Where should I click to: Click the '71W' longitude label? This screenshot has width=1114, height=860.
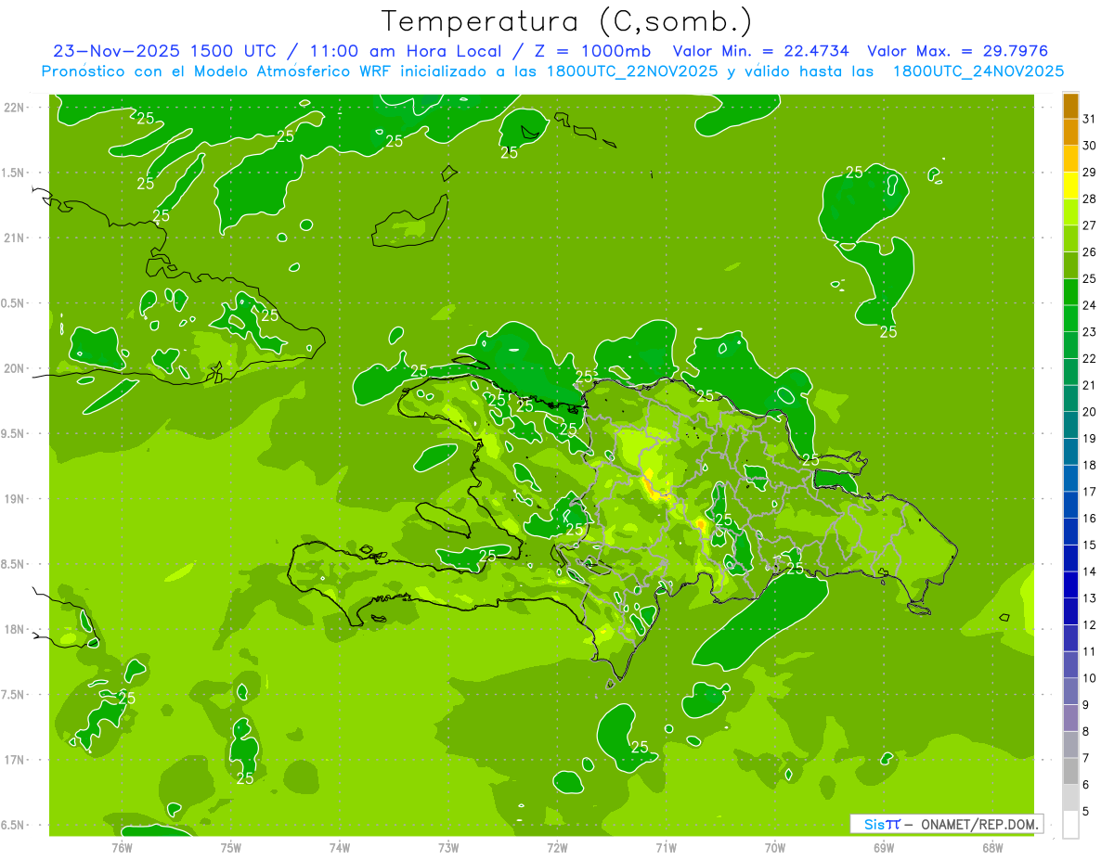click(666, 847)
